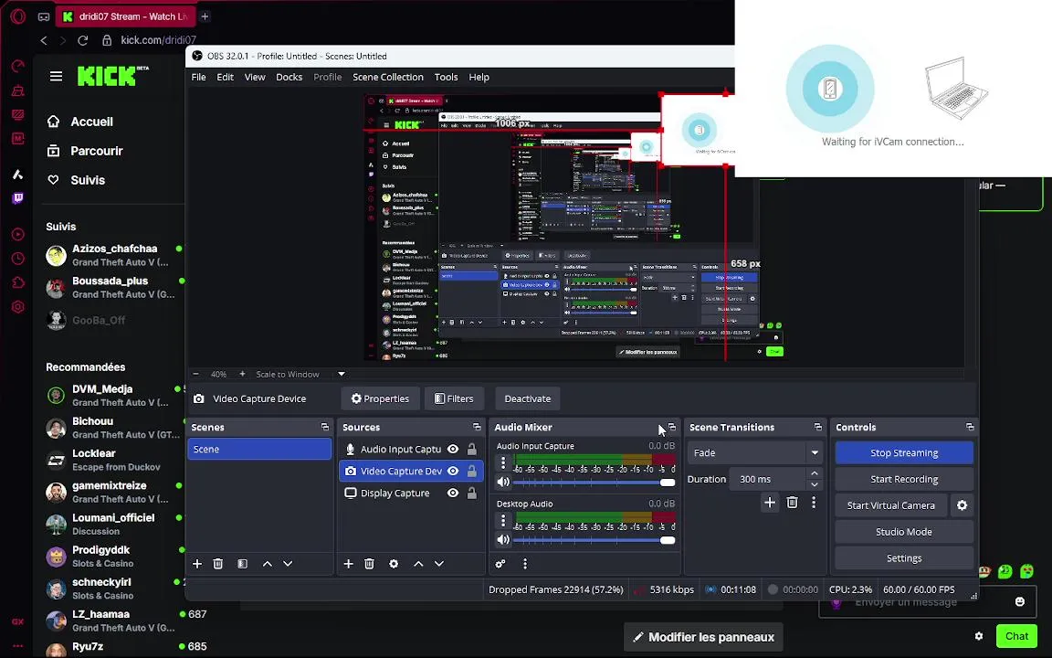Click the transition Duration 300 ms field

[768, 480]
